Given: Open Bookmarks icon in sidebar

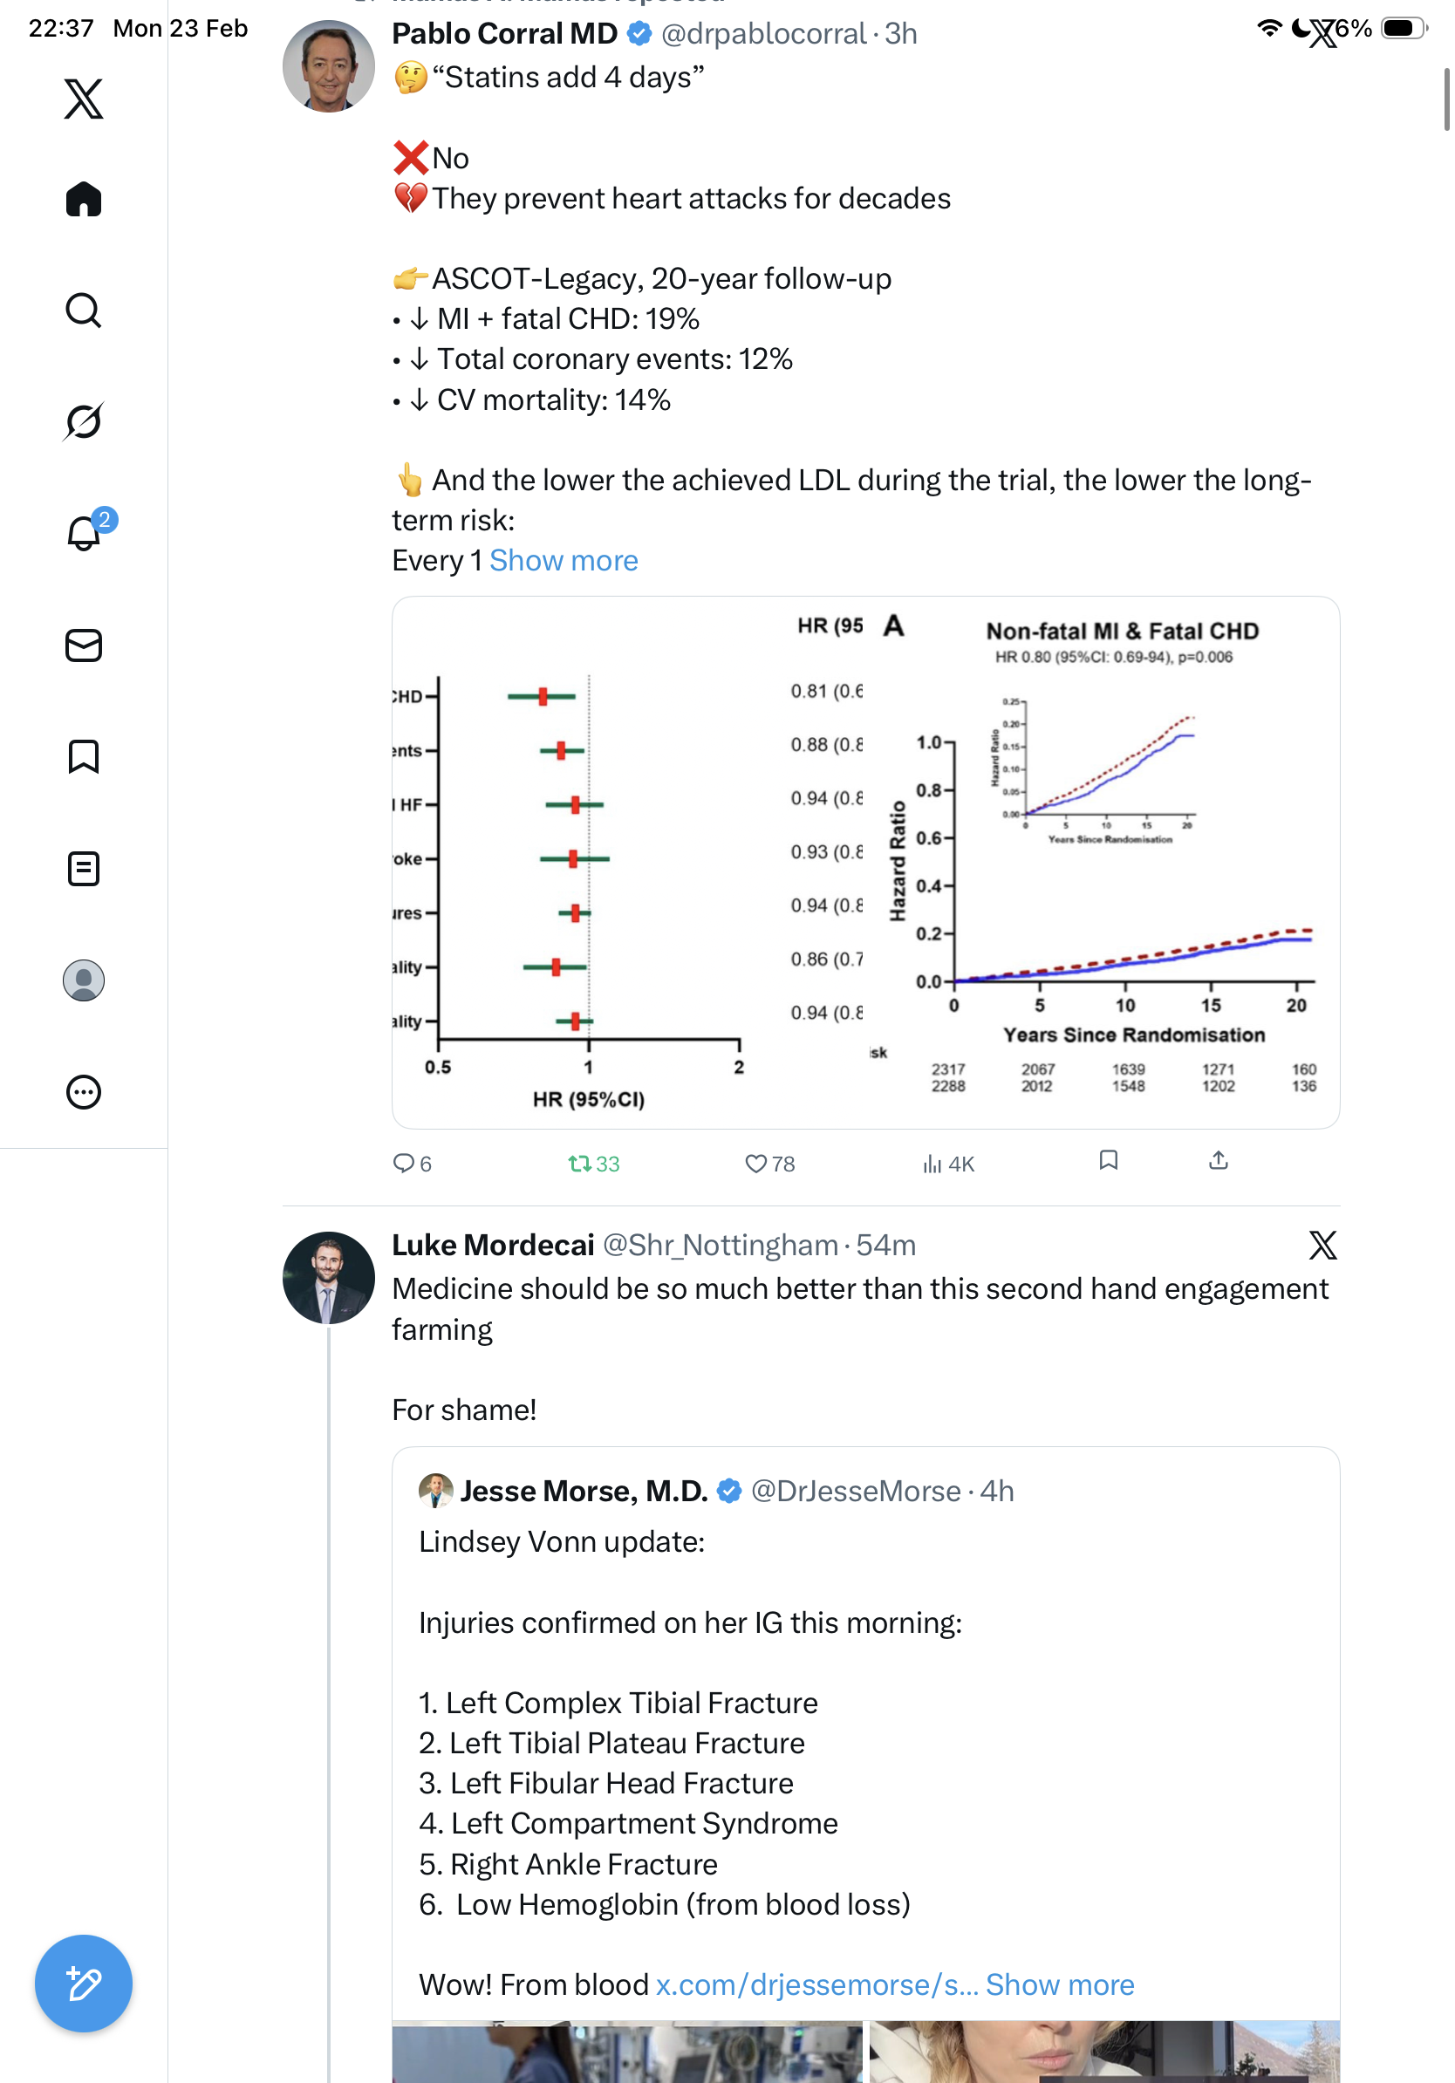Looking at the screenshot, I should [x=84, y=756].
